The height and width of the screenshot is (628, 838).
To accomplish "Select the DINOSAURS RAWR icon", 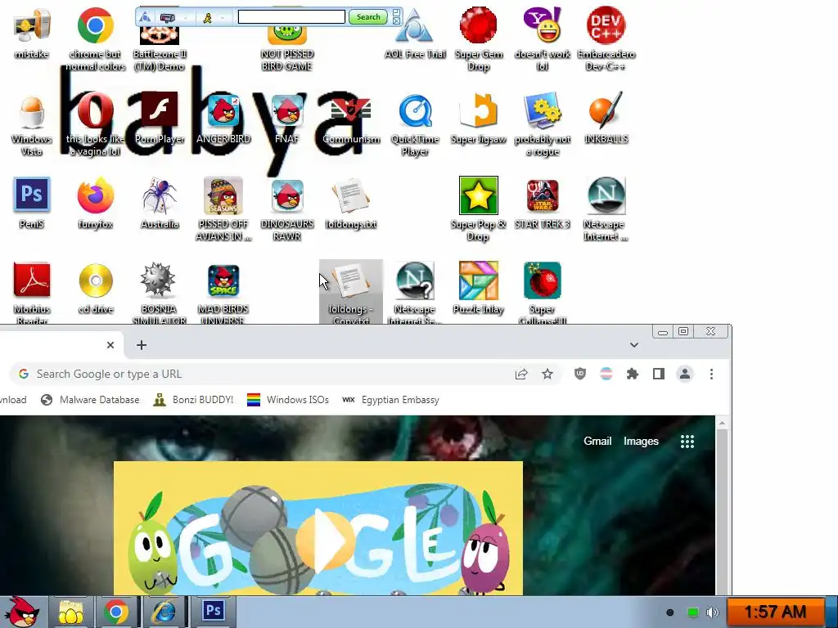I will click(287, 209).
